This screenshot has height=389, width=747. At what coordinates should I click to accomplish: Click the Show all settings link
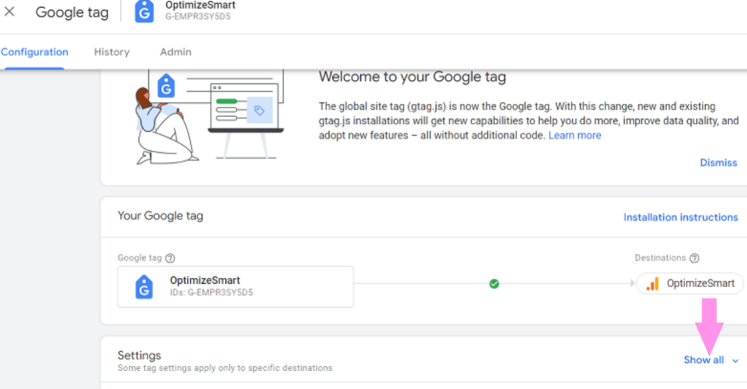703,360
